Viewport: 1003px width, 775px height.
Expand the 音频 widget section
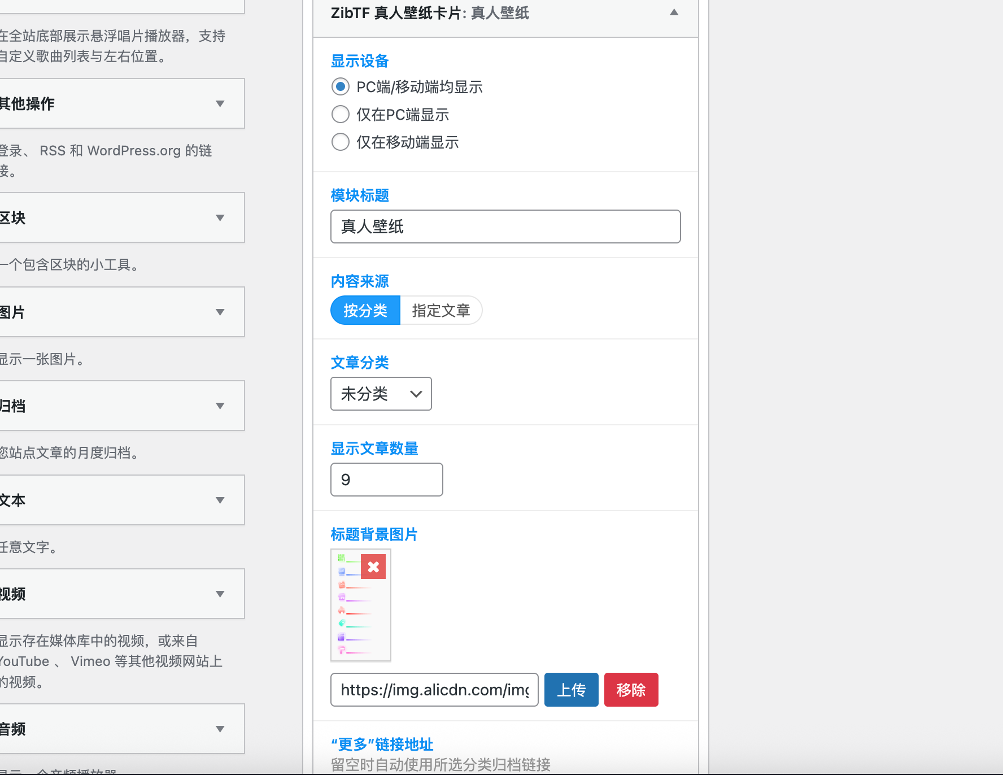click(x=220, y=729)
